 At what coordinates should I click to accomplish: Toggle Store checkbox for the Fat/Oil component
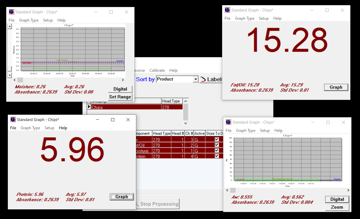(216, 145)
